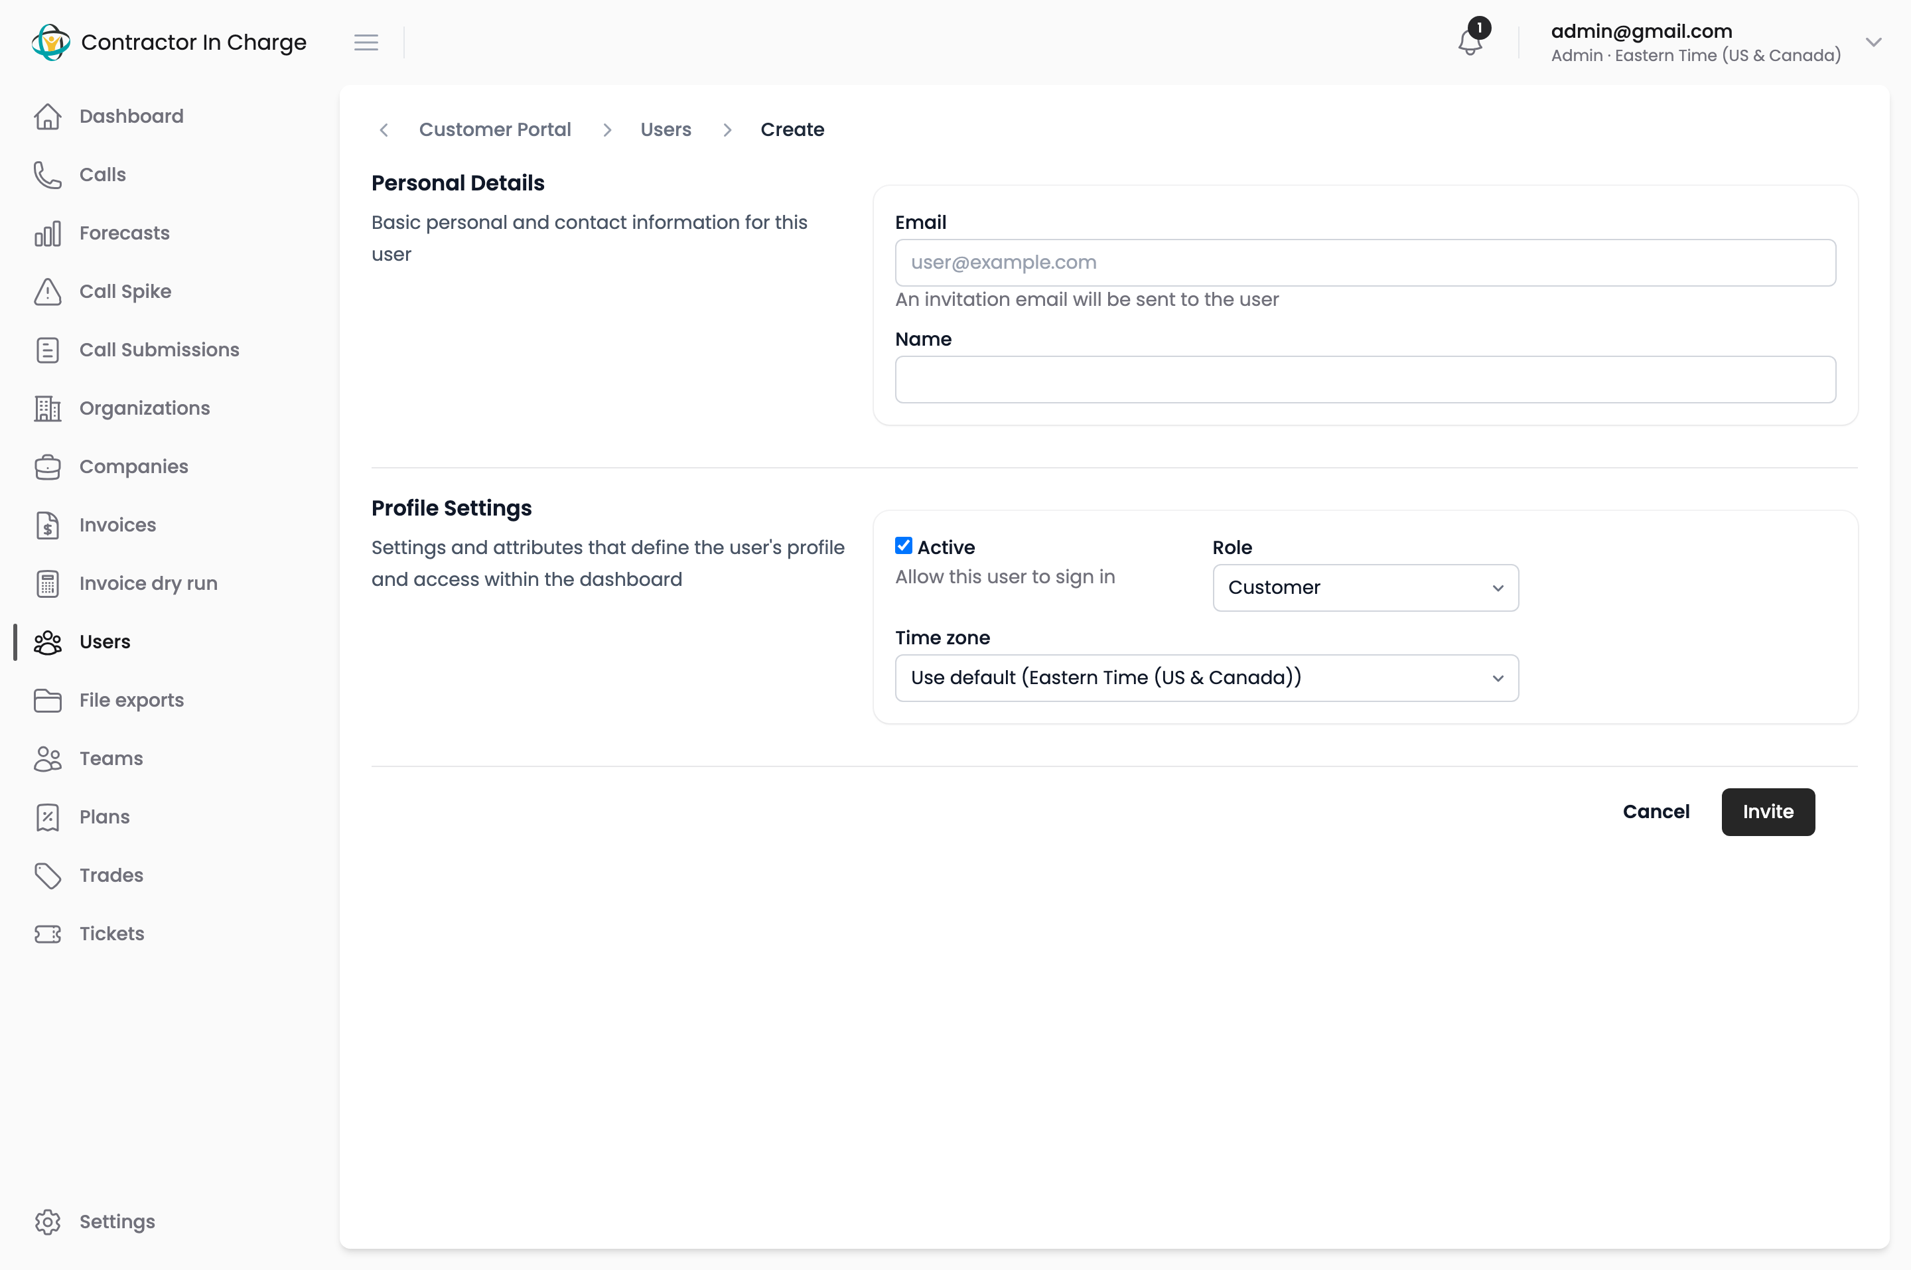Screen dimensions: 1911x1270
Task: Click the Invoice dry run calculator icon
Action: 48,583
